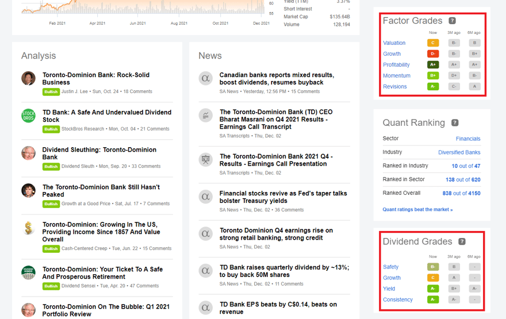
Task: Open the Valuation factor grade link
Action: tap(394, 43)
